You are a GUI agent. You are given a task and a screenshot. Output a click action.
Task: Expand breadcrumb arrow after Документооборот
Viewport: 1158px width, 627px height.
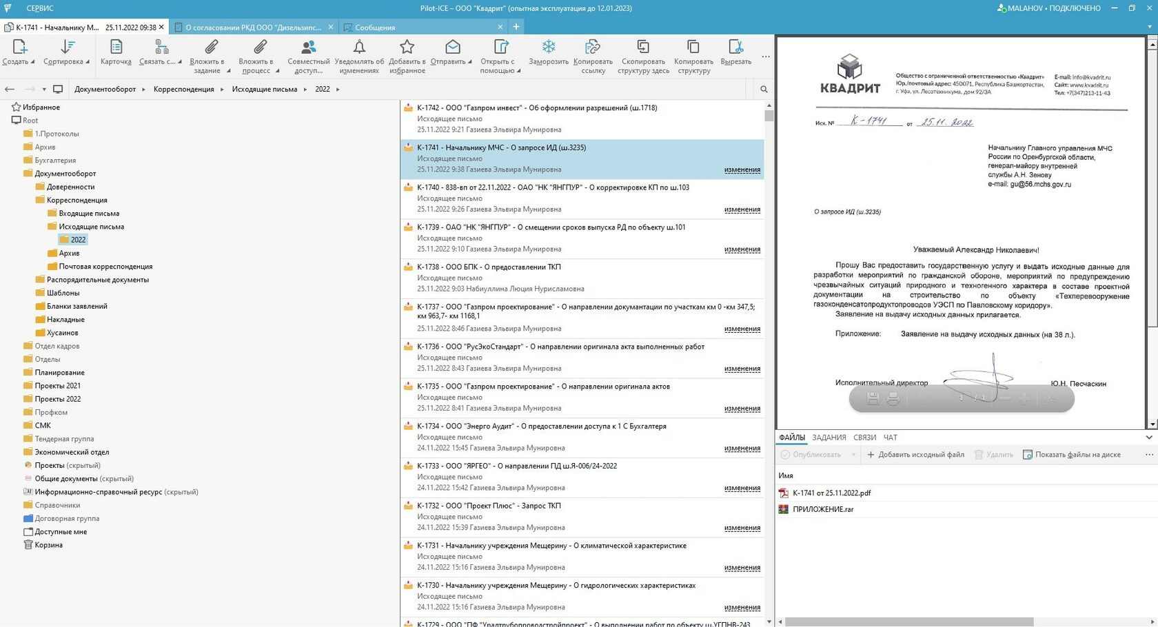coord(144,89)
